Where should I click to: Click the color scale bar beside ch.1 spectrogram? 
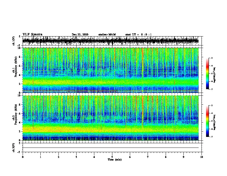coord(207,74)
